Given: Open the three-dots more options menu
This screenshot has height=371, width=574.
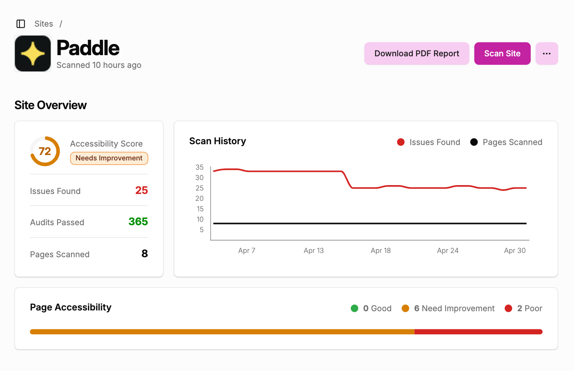Looking at the screenshot, I should coord(547,54).
